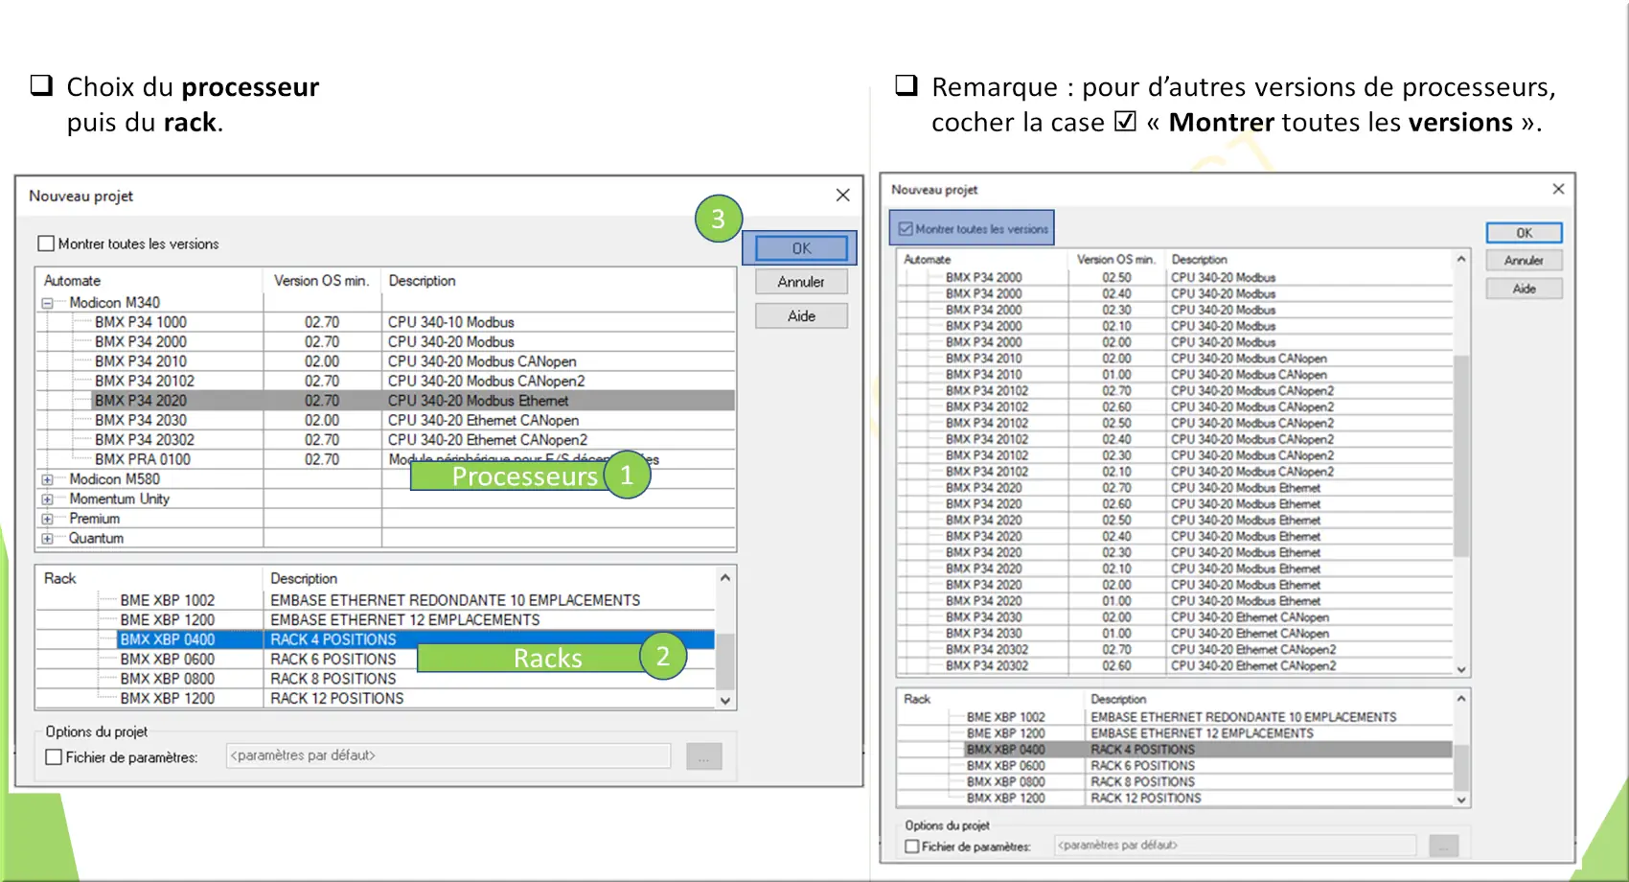This screenshot has width=1629, height=882.
Task: Select BMX P34 2000 in left dialog tree
Action: click(x=140, y=342)
